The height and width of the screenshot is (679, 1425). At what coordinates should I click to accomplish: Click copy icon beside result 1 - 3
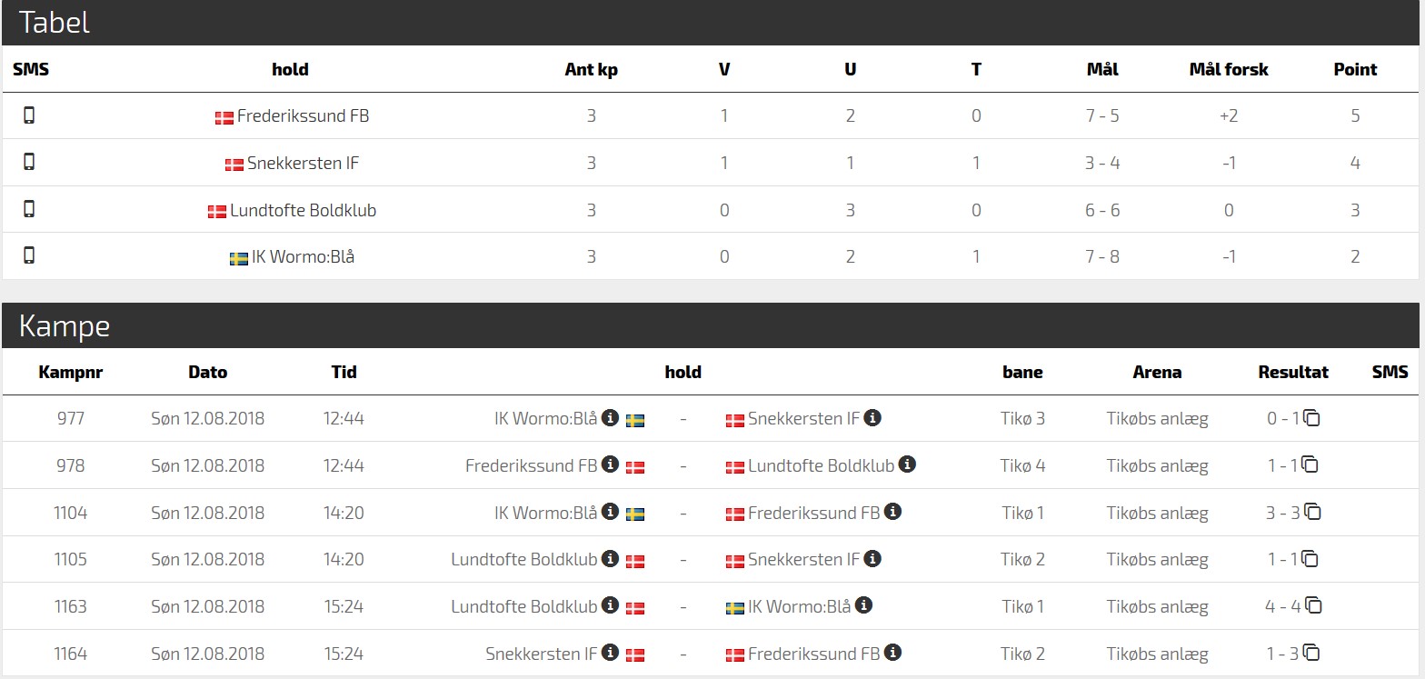click(x=1311, y=653)
